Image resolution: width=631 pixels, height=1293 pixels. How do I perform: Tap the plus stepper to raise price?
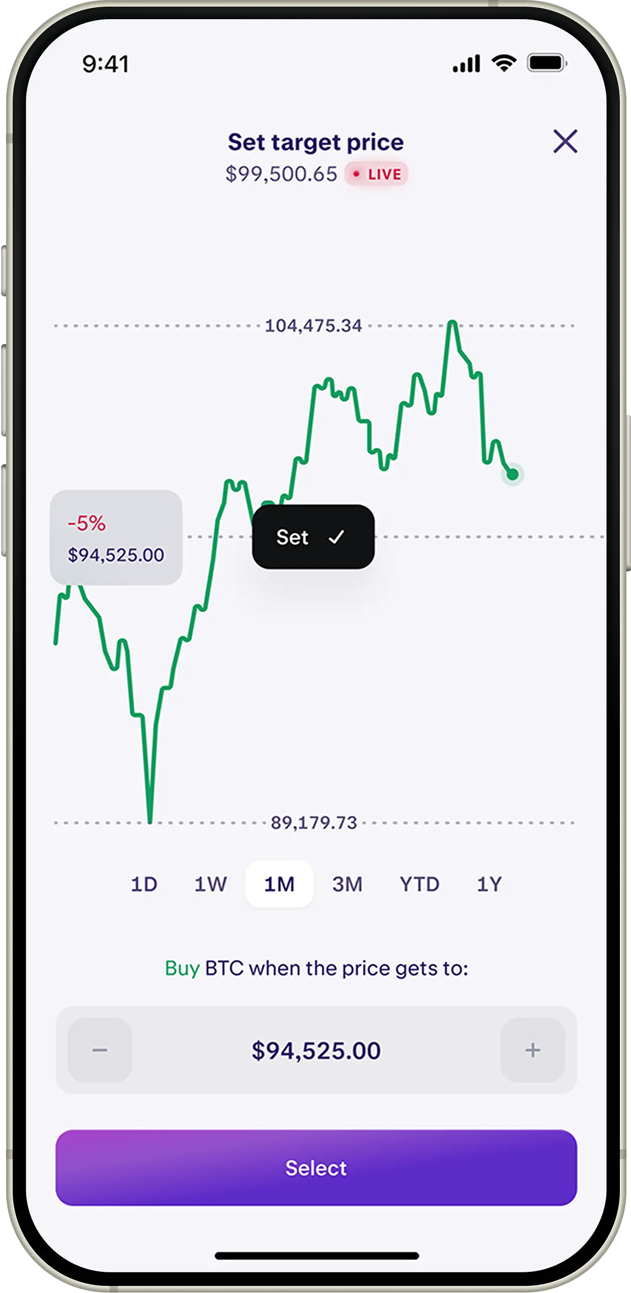533,1050
